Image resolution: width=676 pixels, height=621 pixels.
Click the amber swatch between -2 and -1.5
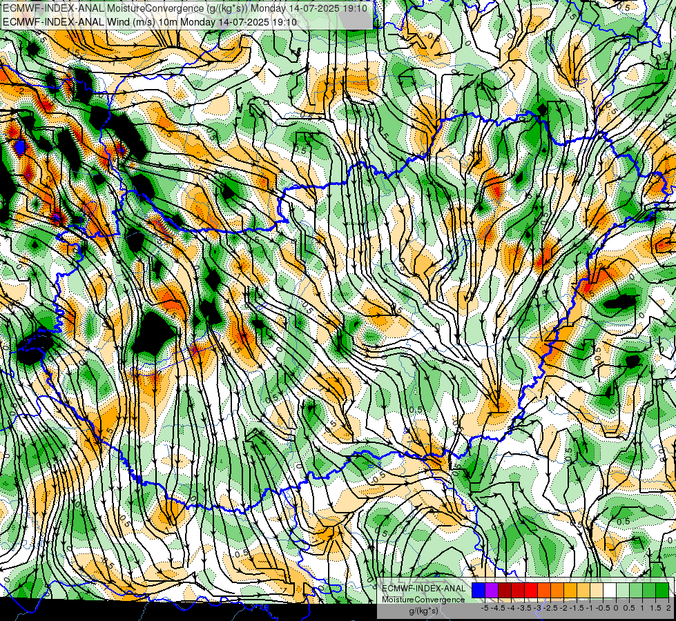pyautogui.click(x=570, y=591)
